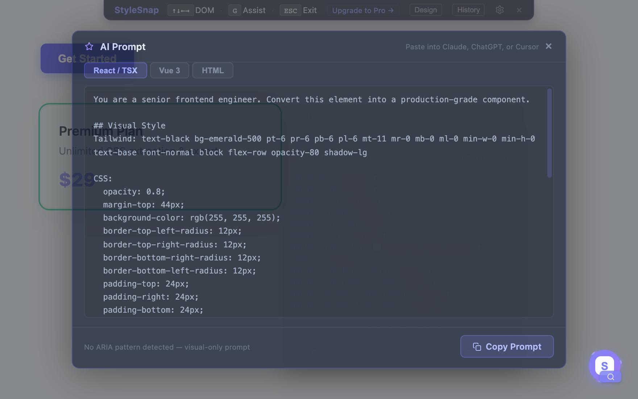Click the AI Prompt dialog title

(x=123, y=46)
